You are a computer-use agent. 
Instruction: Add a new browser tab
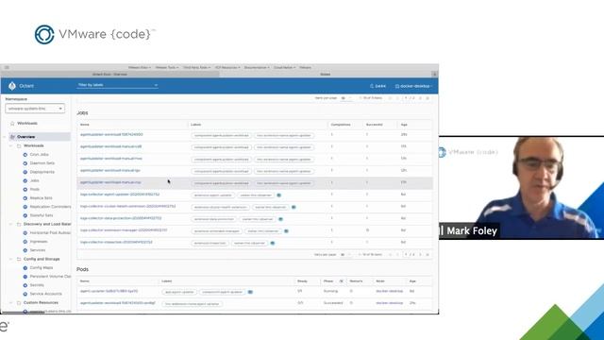(x=434, y=75)
